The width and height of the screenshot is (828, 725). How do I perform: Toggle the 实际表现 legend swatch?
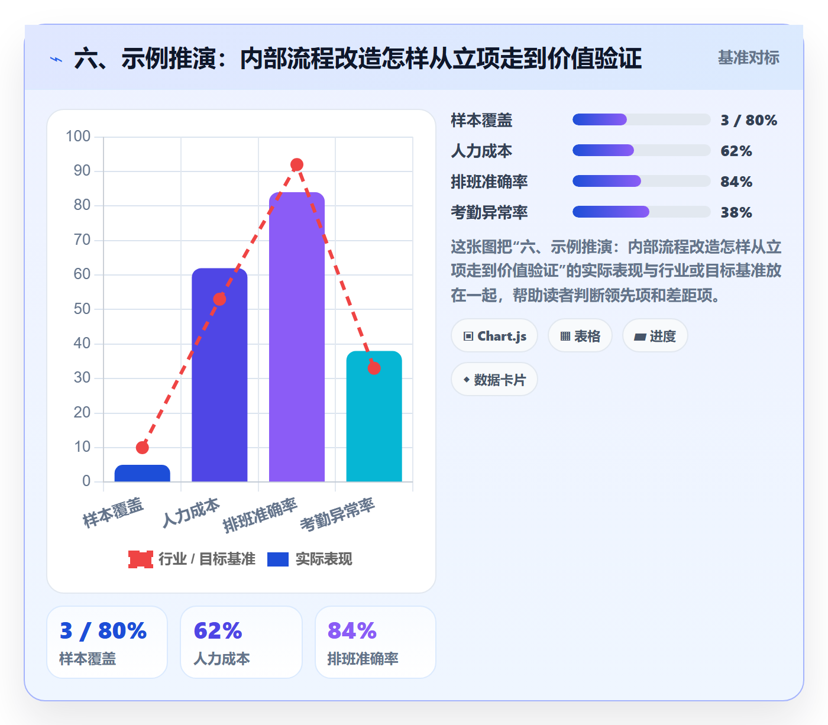[278, 559]
